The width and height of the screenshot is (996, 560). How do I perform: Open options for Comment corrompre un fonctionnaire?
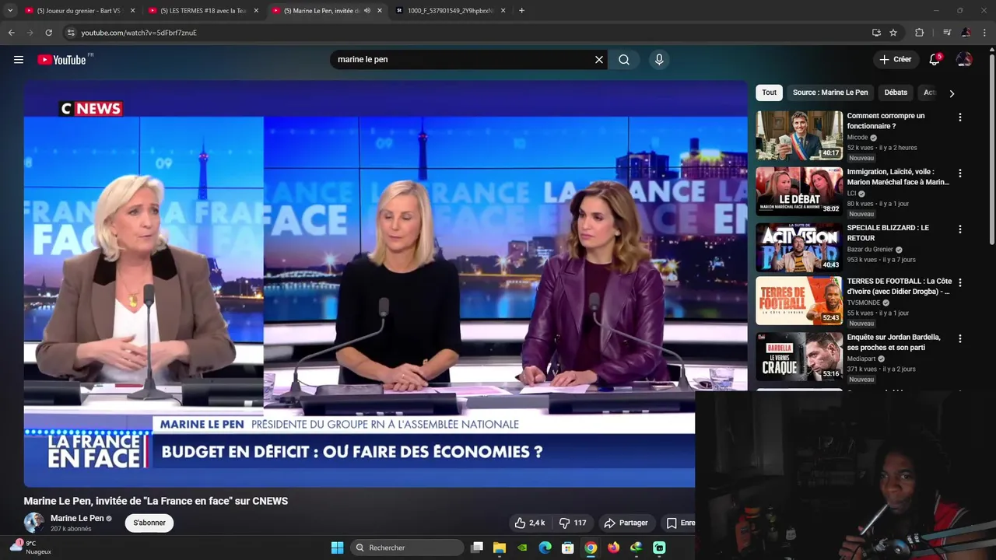click(x=959, y=117)
